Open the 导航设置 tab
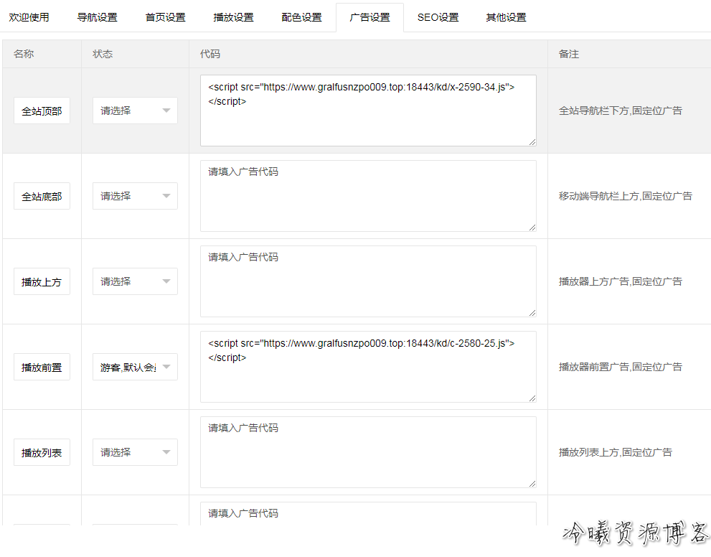This screenshot has width=711, height=557. pos(97,17)
